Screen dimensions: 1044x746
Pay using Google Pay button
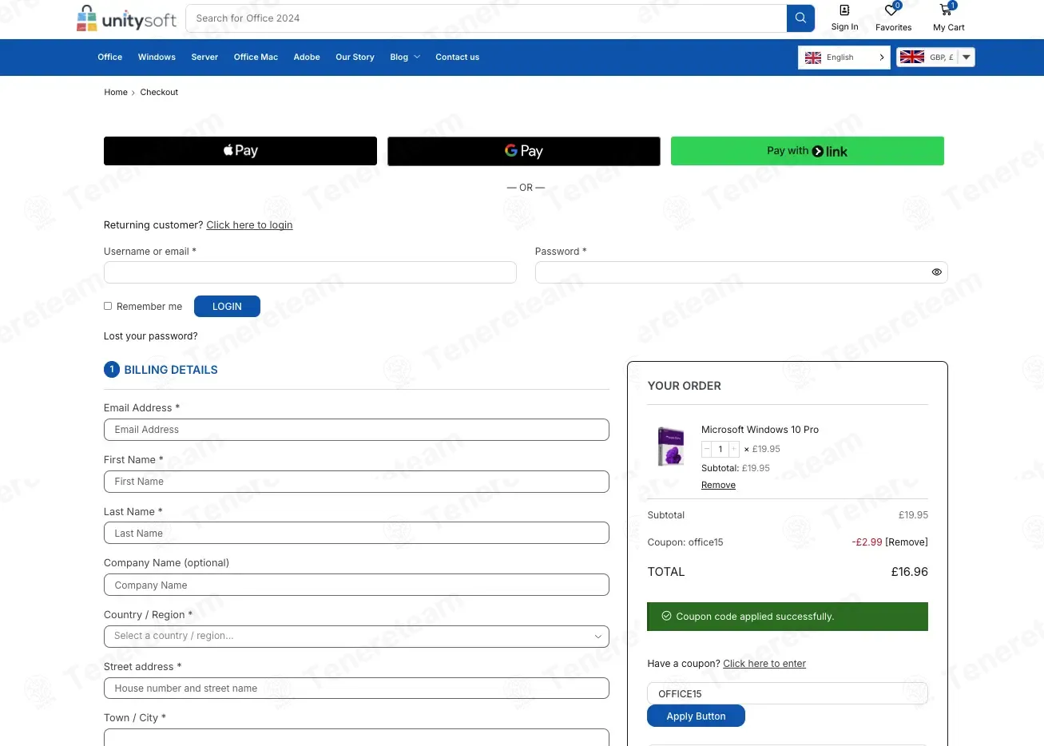click(x=524, y=151)
